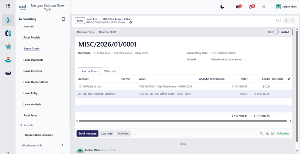This screenshot has height=154, width=300.
Task: Open the dollar coin app icon in sidebar
Action: click(x=8, y=33)
